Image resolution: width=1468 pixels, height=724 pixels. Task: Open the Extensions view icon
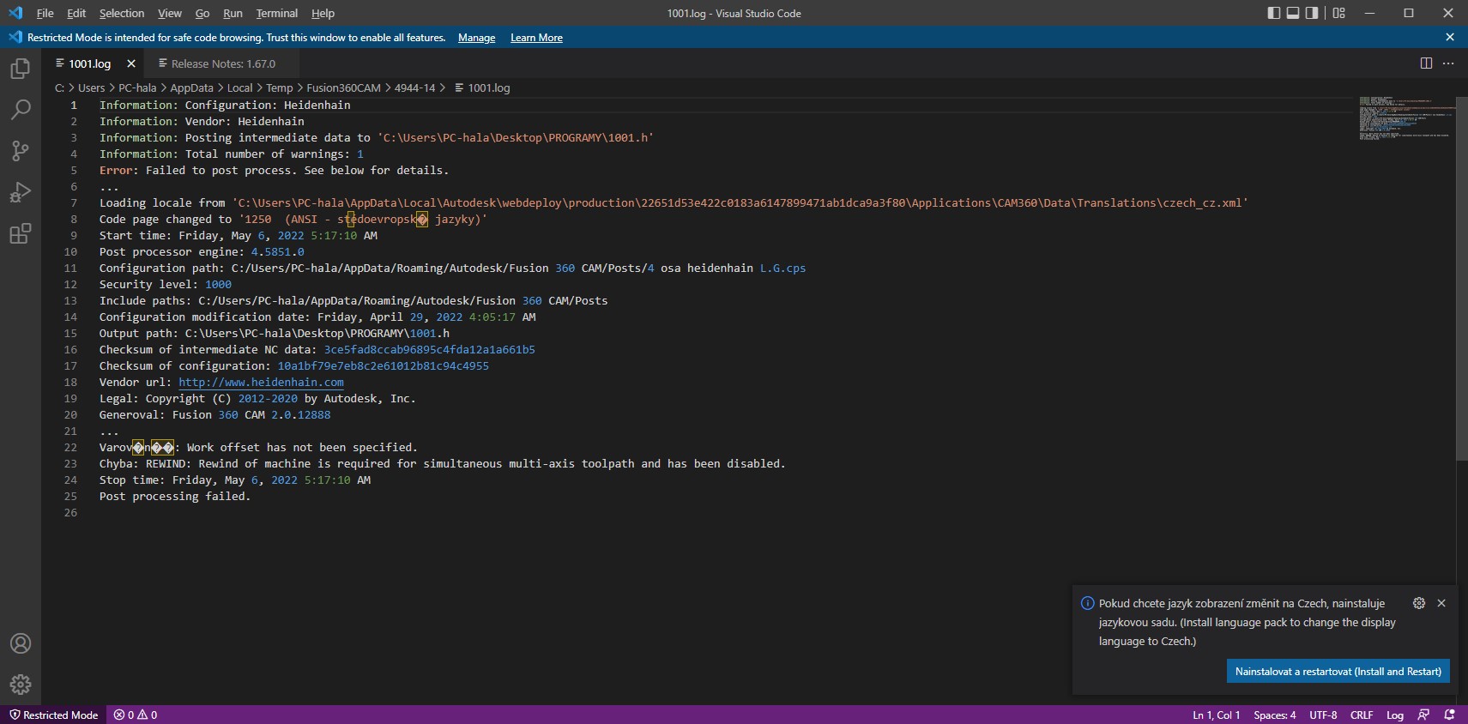[x=21, y=233]
